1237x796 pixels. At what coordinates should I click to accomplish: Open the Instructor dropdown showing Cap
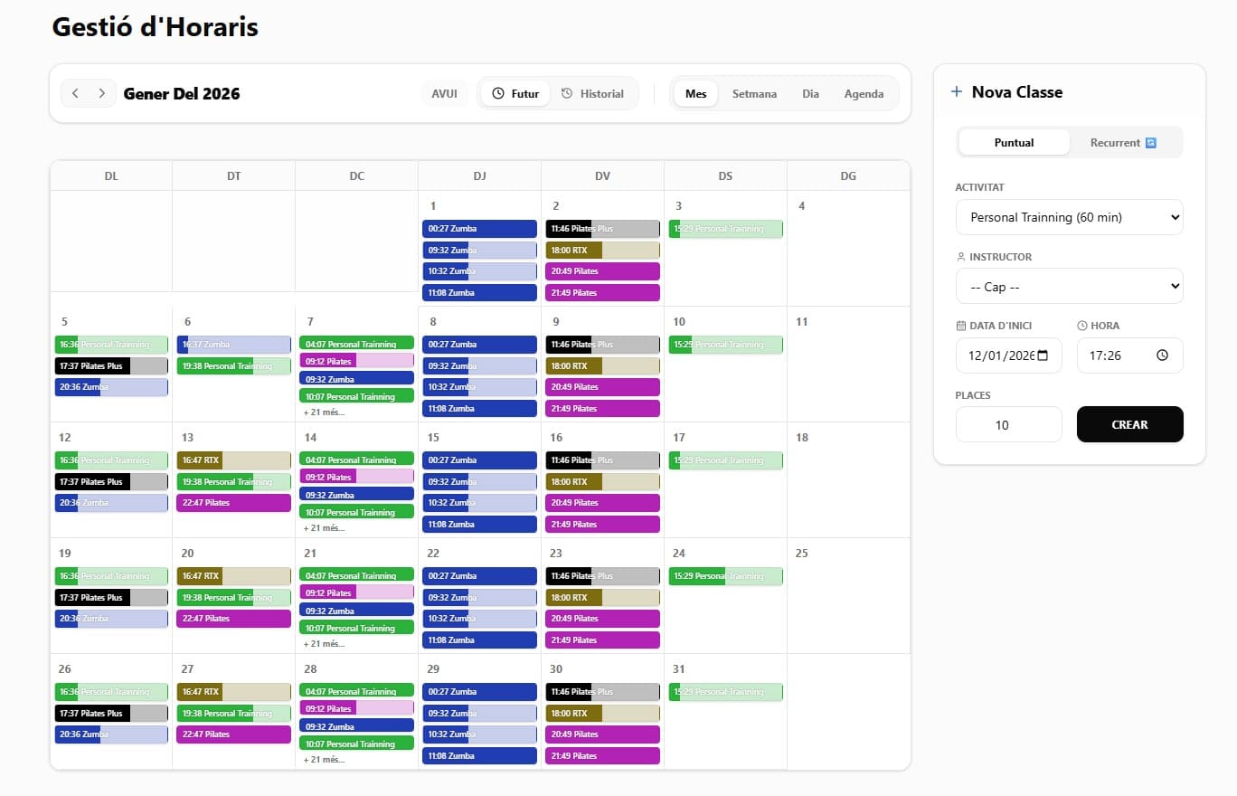click(x=1069, y=286)
